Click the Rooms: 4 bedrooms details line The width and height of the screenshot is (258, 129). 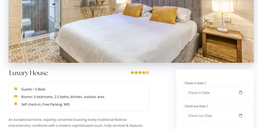(x=63, y=97)
